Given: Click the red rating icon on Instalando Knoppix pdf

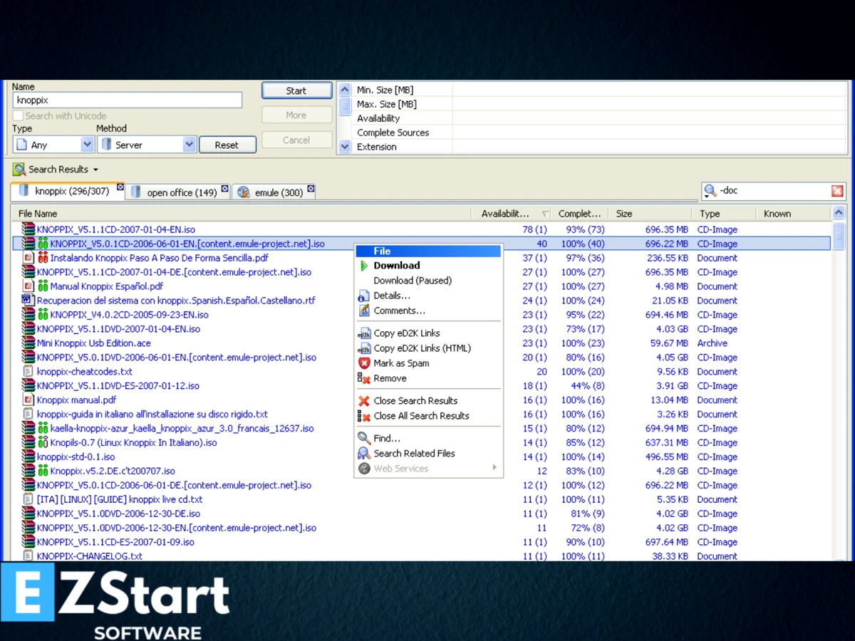Looking at the screenshot, I should point(43,258).
